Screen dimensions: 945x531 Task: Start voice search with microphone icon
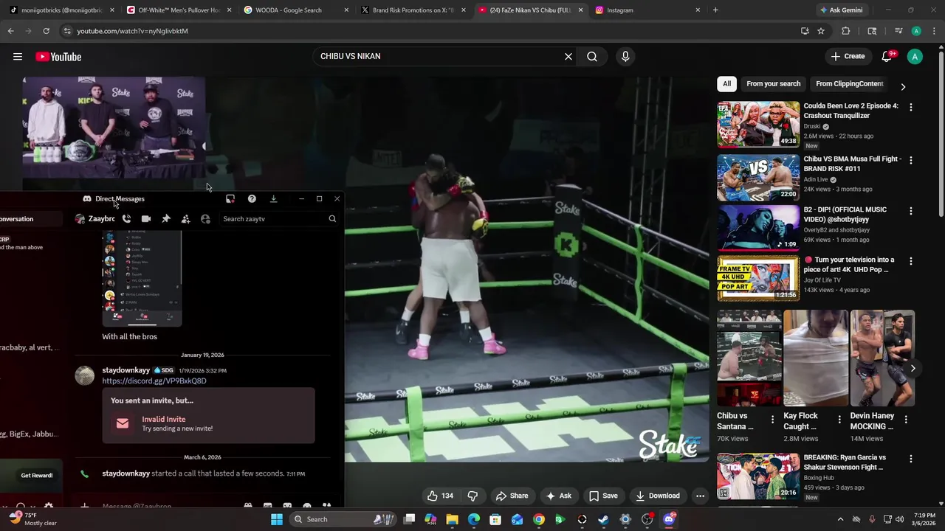click(625, 57)
